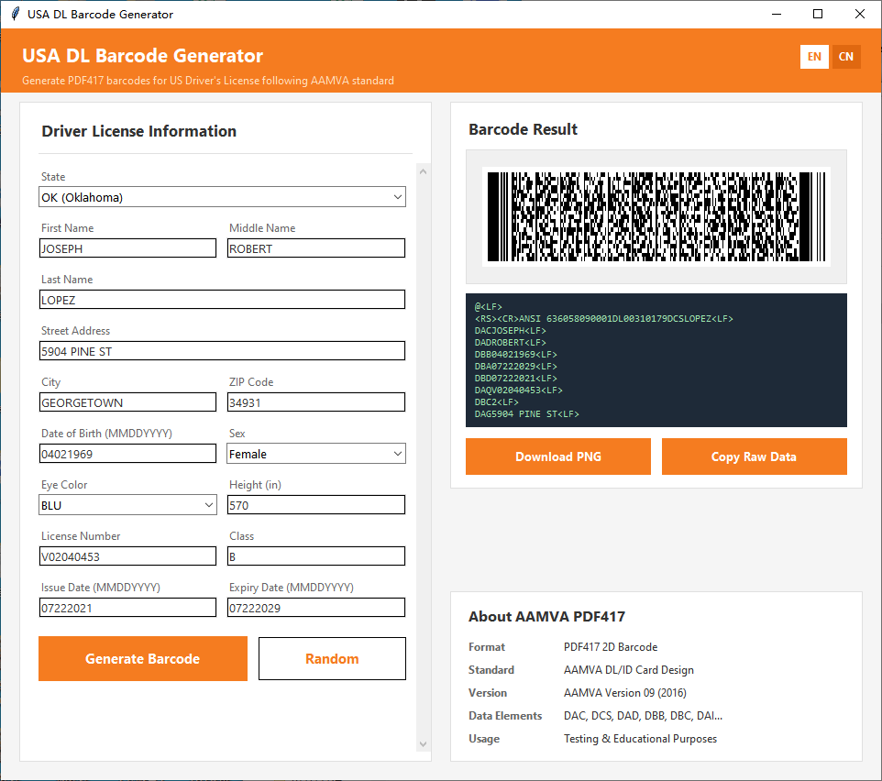Viewport: 882px width, 781px height.
Task: Click Copy Raw Data button
Action: [754, 456]
